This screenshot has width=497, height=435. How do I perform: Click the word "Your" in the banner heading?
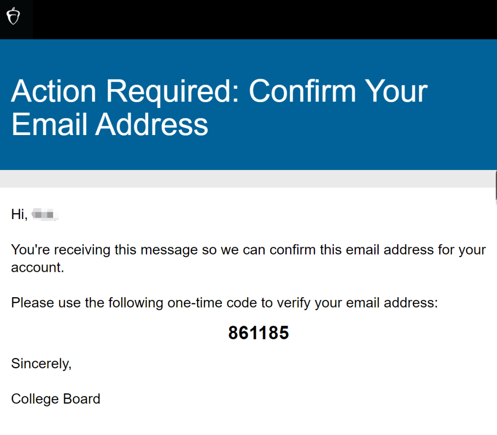(x=396, y=91)
